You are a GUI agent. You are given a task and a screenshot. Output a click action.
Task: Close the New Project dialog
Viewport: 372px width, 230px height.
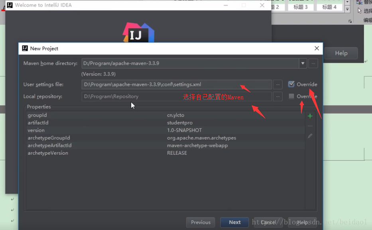[x=317, y=48]
